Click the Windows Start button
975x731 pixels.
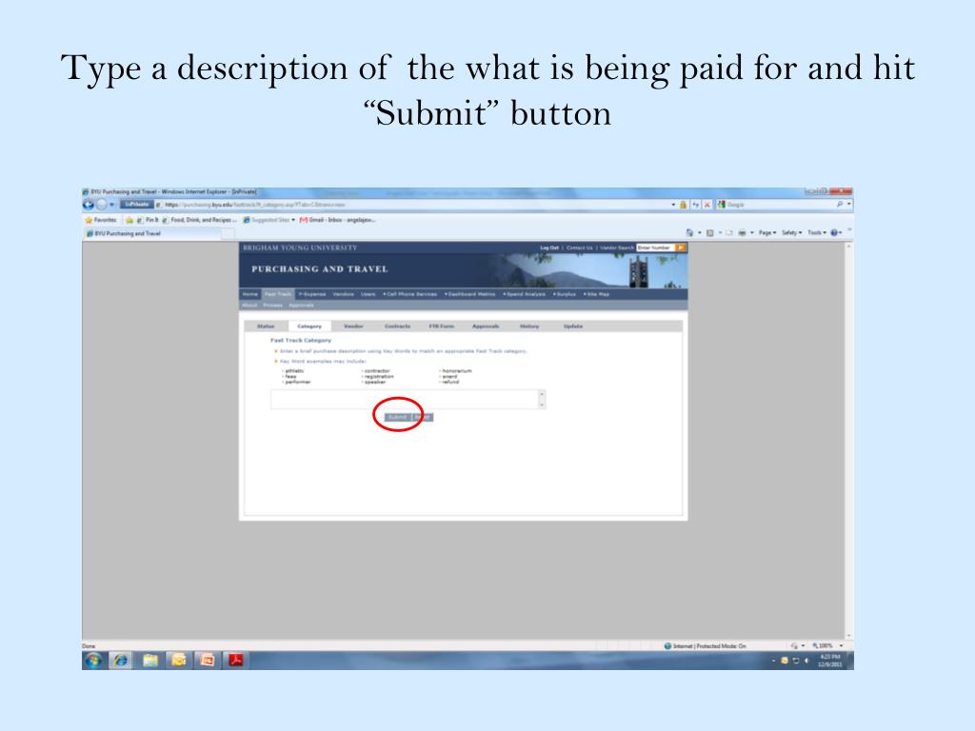(x=93, y=660)
